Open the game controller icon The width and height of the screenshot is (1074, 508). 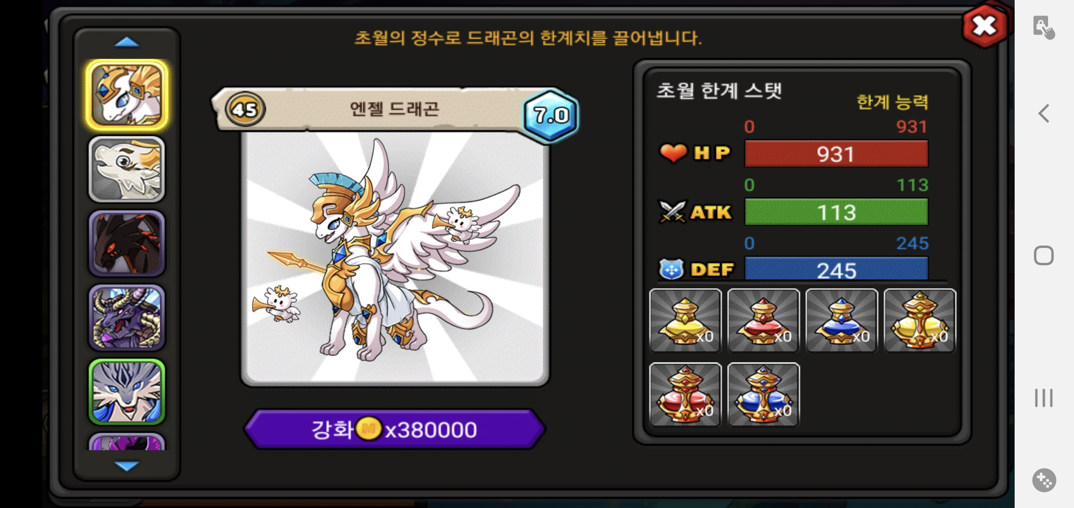[x=1044, y=480]
